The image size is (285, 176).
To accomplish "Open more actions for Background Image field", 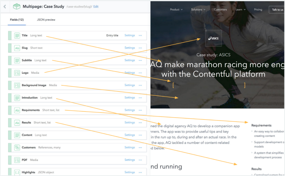I will (140, 85).
